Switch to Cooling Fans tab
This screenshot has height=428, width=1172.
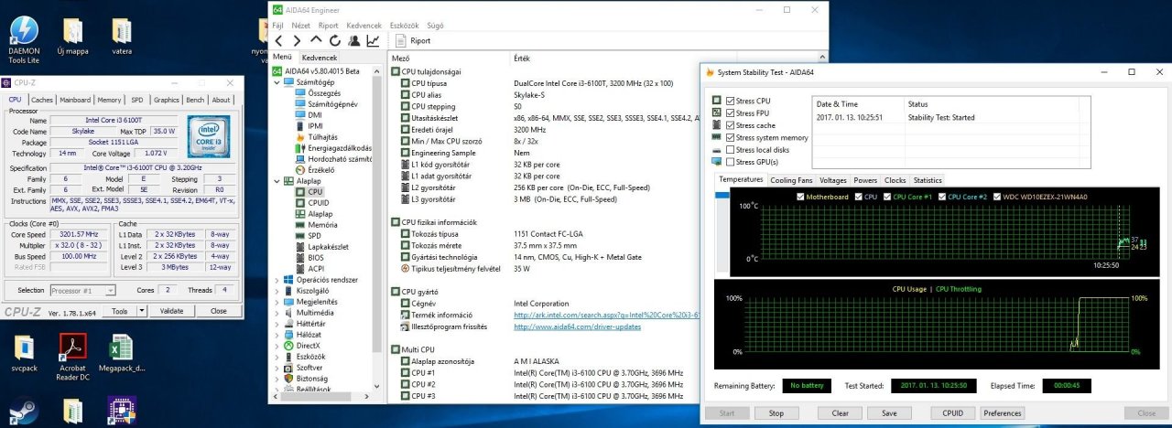(791, 180)
